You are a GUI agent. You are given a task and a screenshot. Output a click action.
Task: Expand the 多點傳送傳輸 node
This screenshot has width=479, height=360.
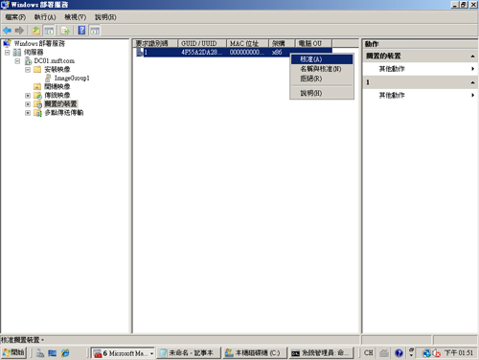pos(28,112)
